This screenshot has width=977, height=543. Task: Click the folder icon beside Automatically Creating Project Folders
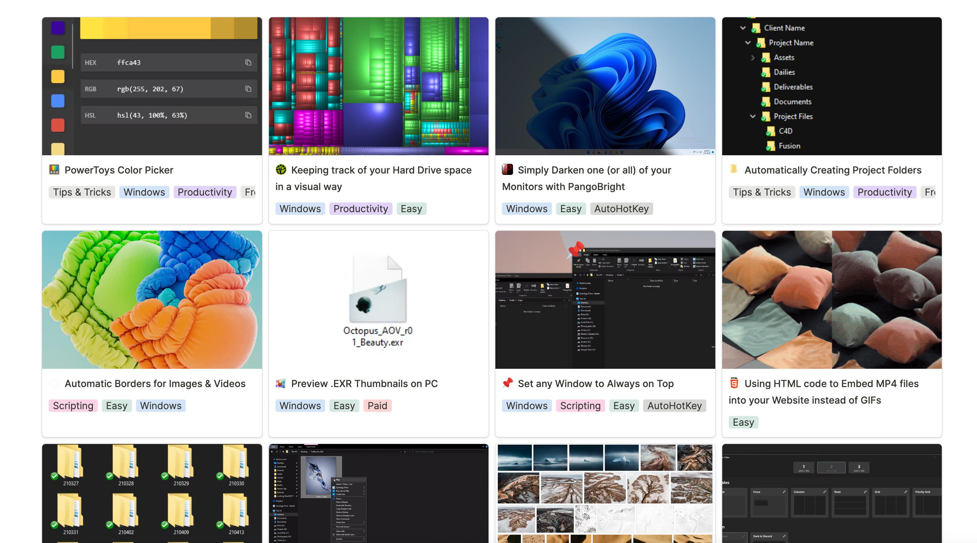pyautogui.click(x=734, y=169)
